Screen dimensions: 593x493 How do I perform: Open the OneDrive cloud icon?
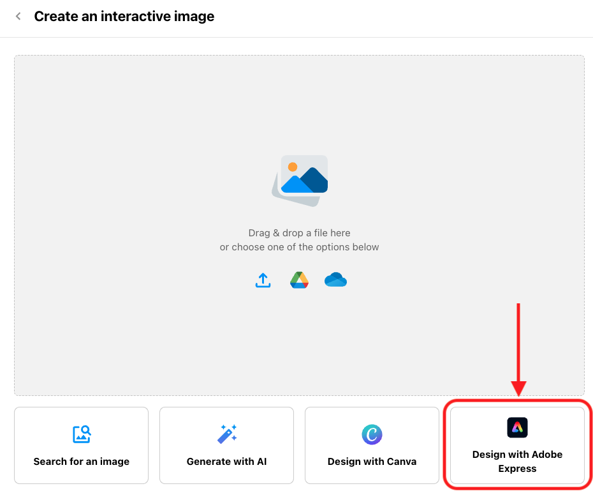click(335, 280)
